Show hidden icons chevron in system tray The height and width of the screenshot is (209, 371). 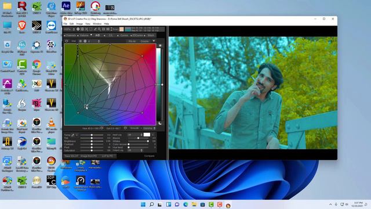tap(330, 204)
